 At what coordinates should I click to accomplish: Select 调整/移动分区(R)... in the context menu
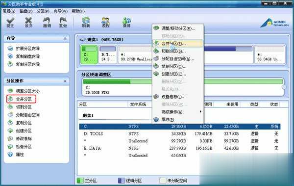tap(178, 28)
